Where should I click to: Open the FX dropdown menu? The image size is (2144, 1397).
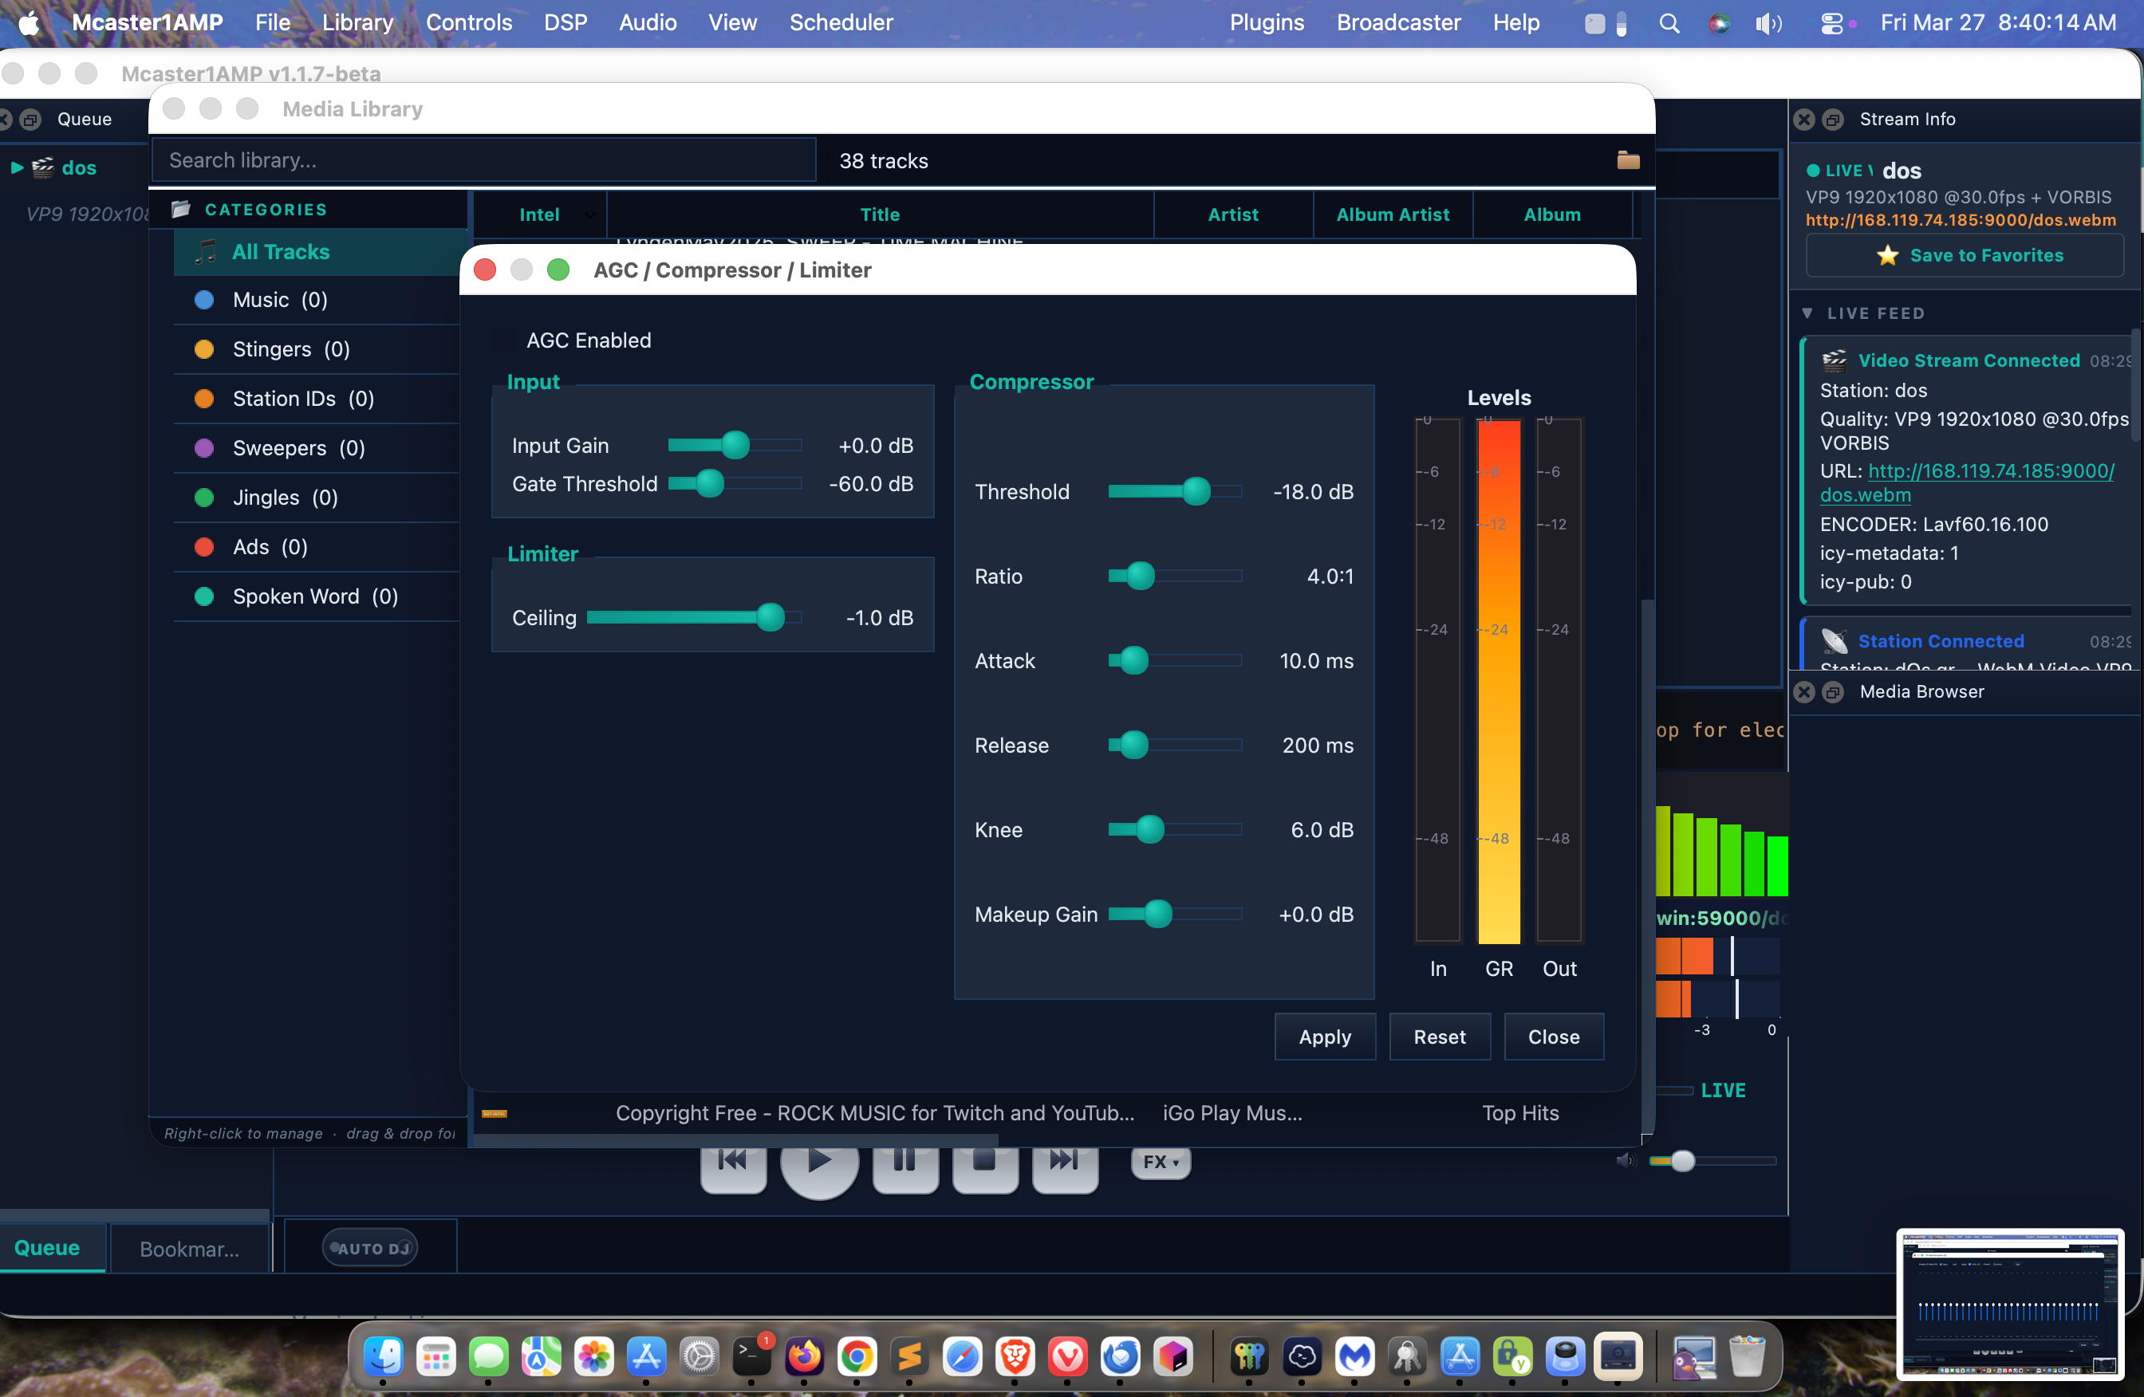click(1161, 1162)
